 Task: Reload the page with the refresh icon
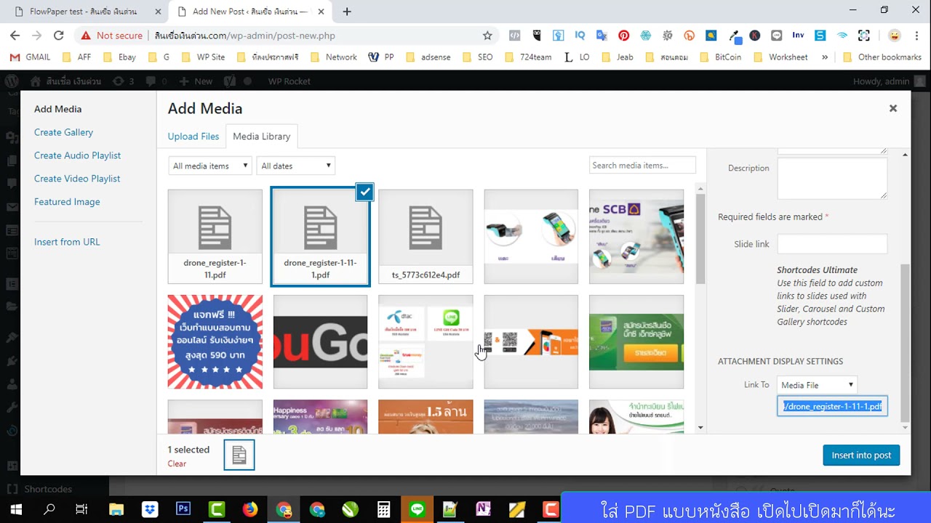(x=59, y=35)
